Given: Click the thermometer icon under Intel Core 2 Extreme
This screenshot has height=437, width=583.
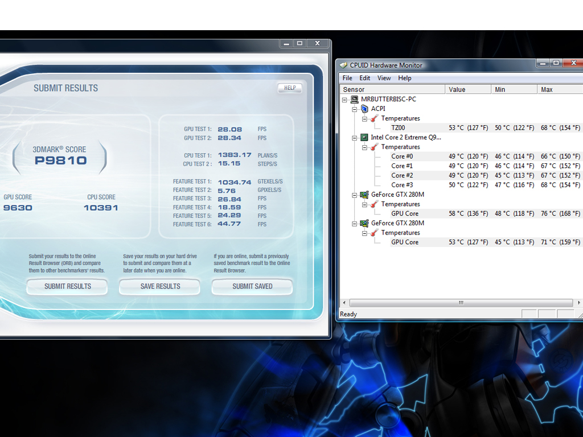Looking at the screenshot, I should point(375,147).
